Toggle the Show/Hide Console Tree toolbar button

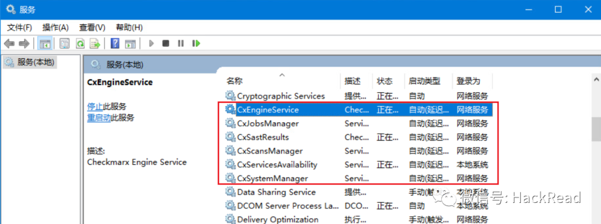click(45, 43)
